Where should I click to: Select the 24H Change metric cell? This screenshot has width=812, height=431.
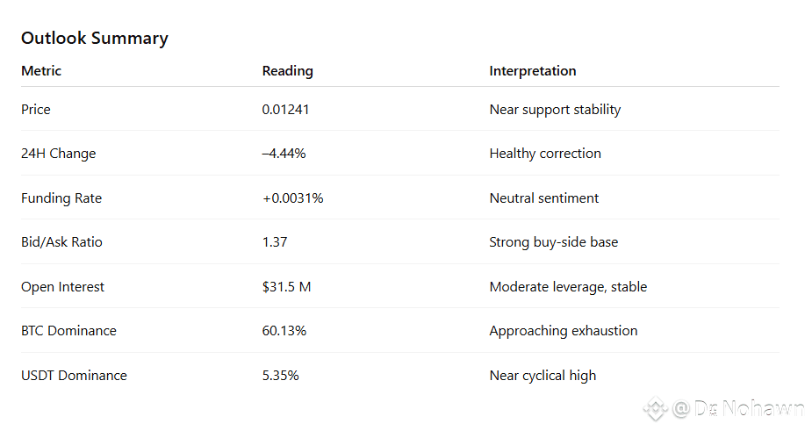pyautogui.click(x=58, y=154)
